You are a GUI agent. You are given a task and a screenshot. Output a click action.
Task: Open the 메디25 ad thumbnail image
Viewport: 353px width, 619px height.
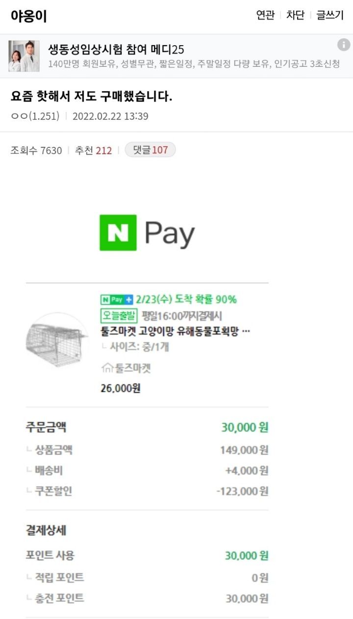[x=24, y=56]
